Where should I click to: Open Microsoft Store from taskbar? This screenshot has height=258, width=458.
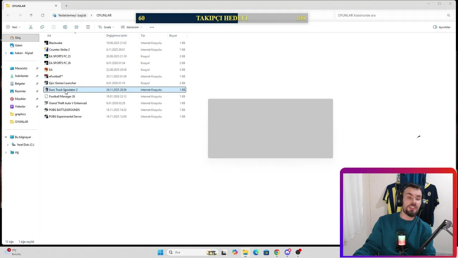click(266, 252)
